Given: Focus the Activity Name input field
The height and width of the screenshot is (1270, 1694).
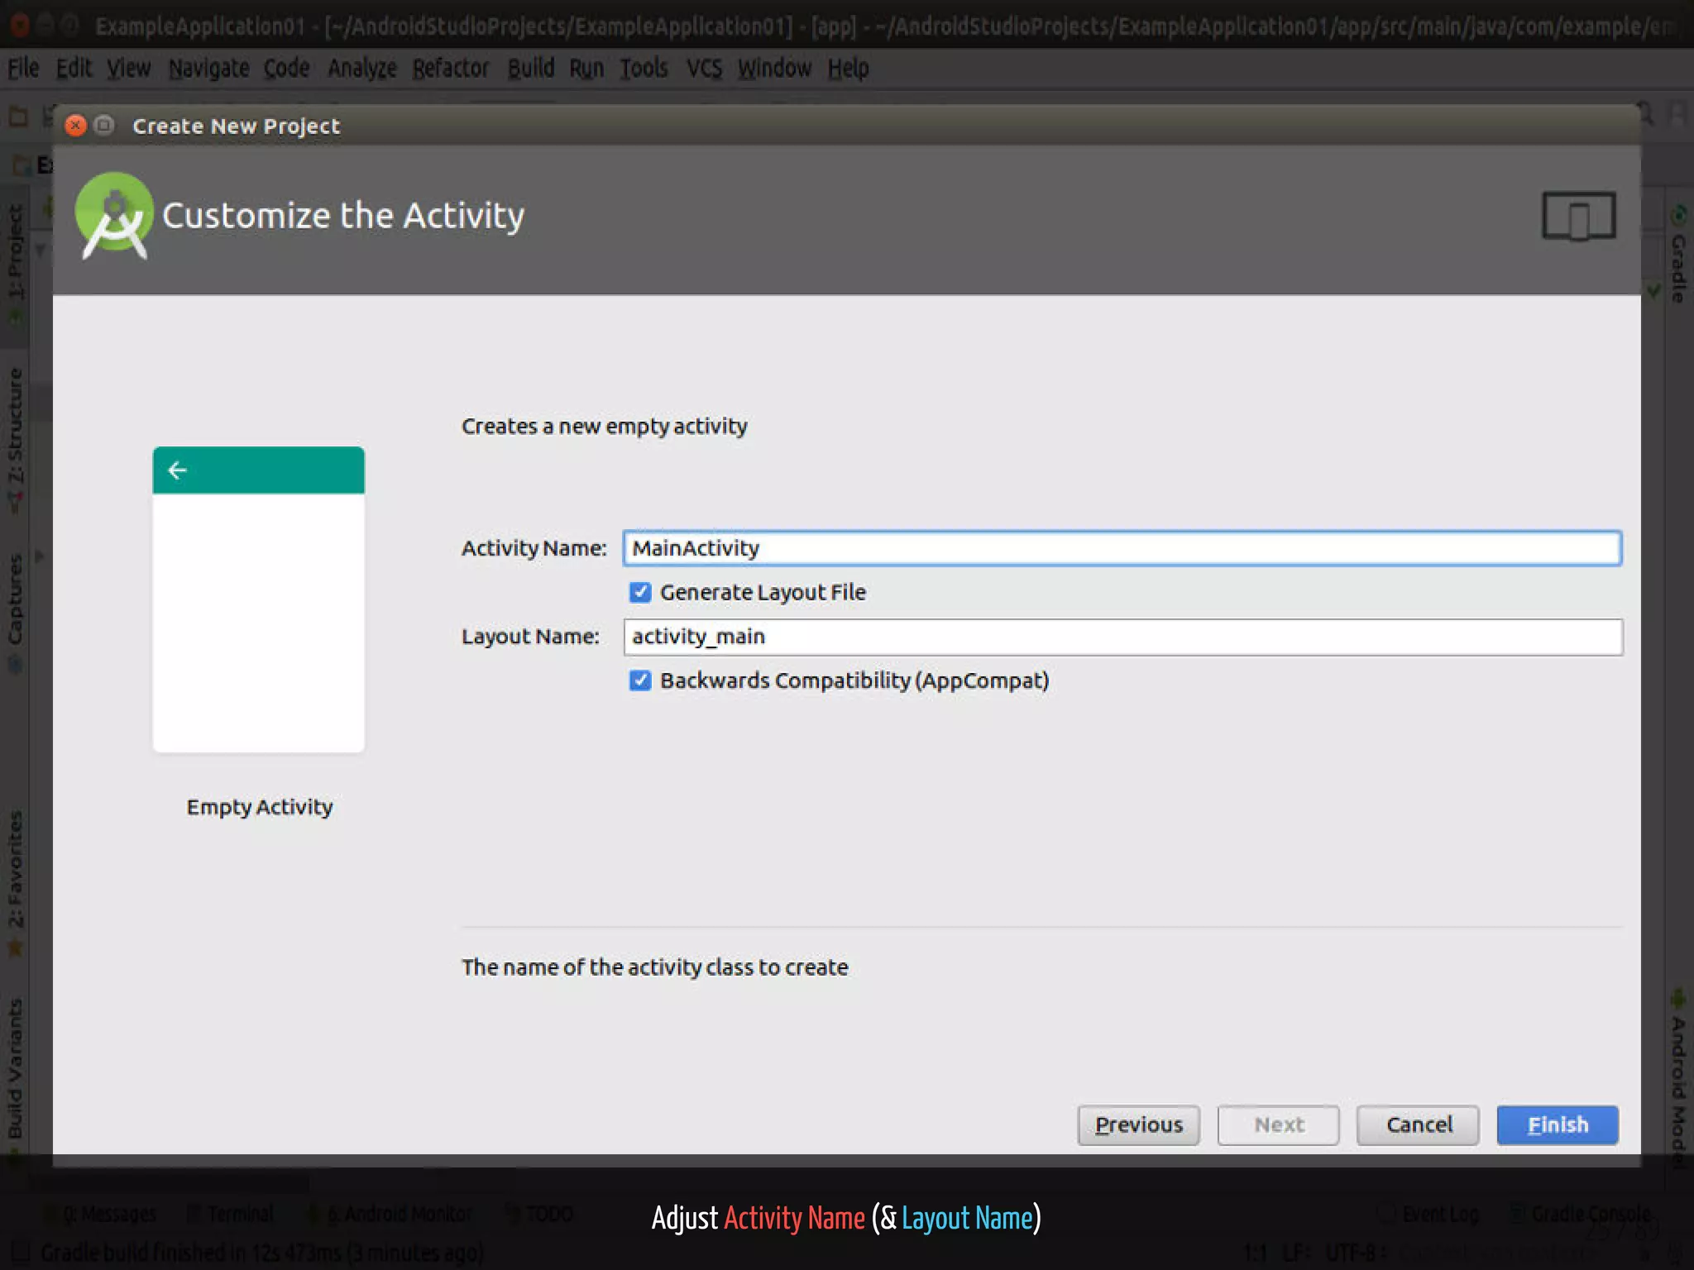Looking at the screenshot, I should (x=1122, y=548).
